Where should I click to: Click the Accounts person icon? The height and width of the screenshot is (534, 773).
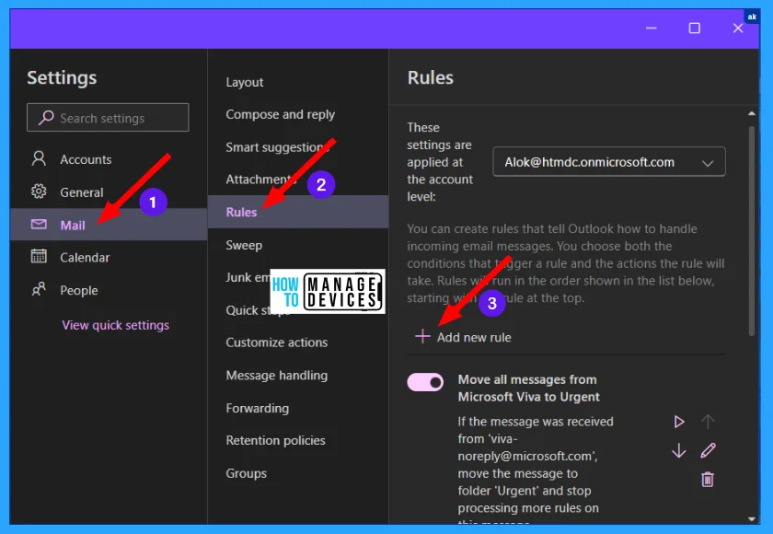point(39,158)
